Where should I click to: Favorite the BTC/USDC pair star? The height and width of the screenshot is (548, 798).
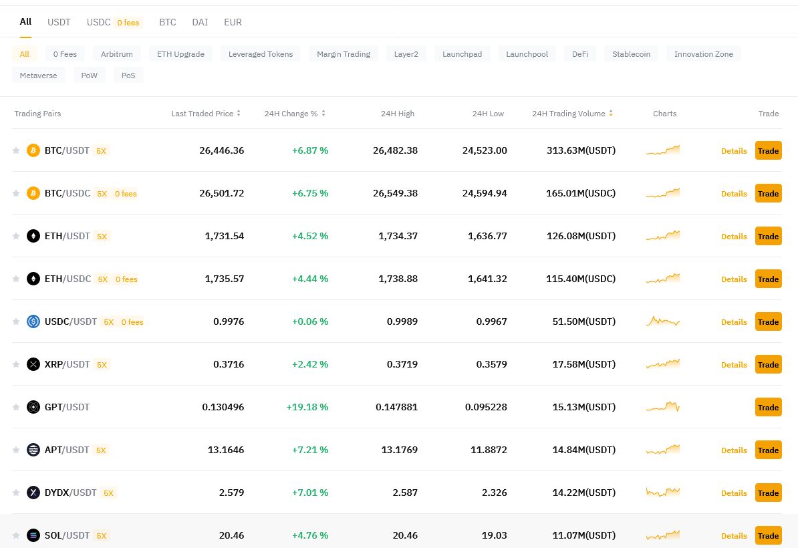[x=16, y=193]
